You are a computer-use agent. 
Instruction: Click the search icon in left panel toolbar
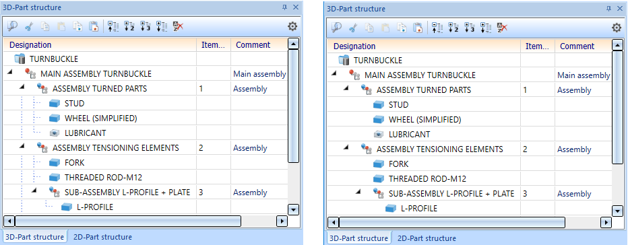point(12,26)
